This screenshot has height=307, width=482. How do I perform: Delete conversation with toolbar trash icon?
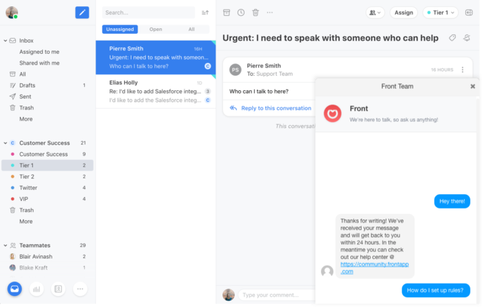[x=255, y=12]
